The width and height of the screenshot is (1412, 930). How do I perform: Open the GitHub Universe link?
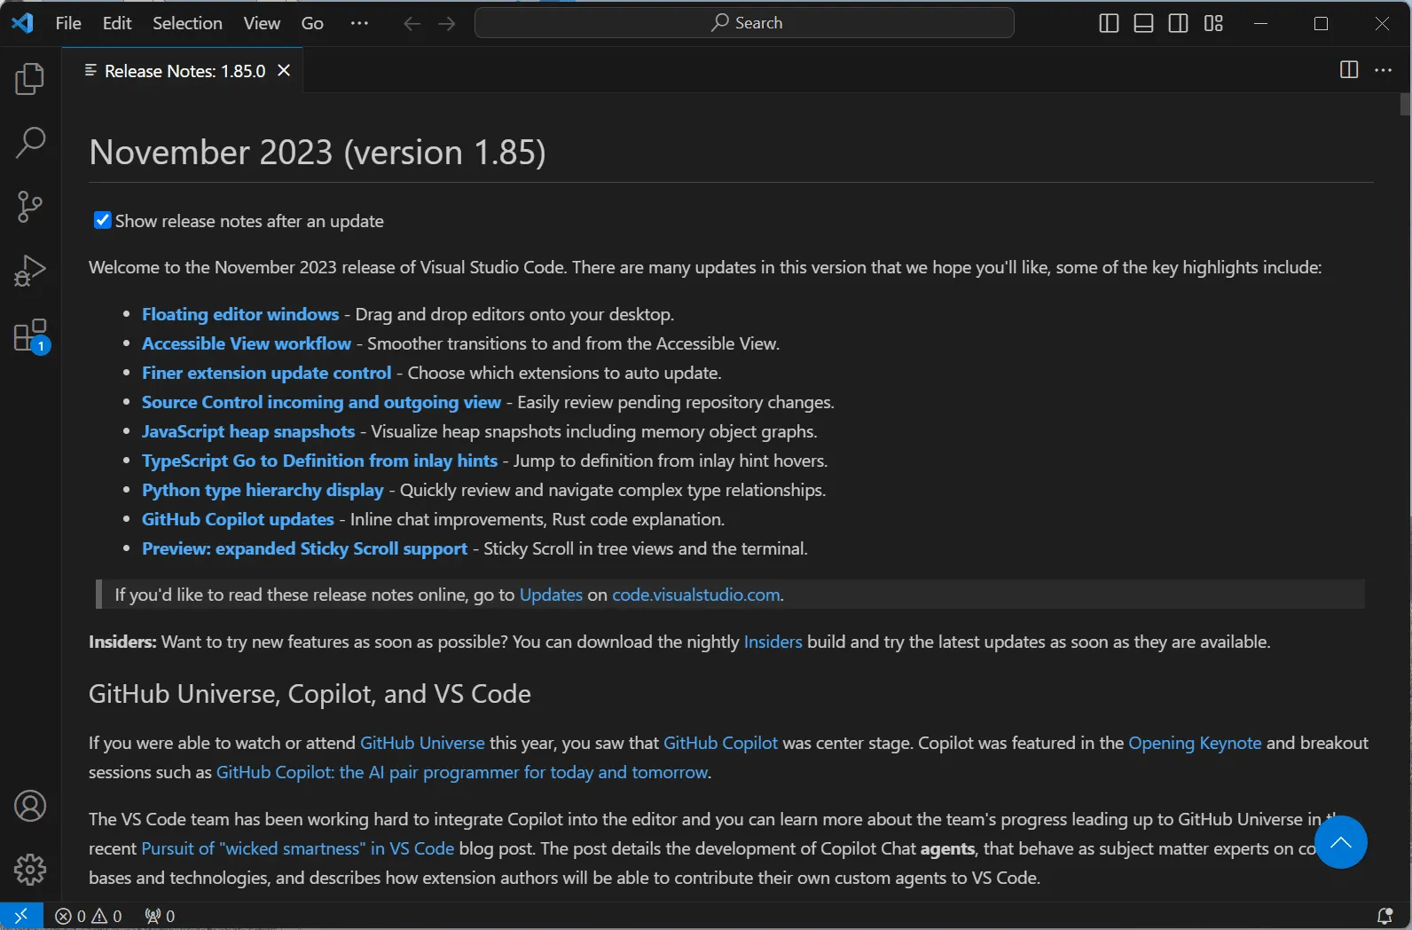pyautogui.click(x=422, y=743)
